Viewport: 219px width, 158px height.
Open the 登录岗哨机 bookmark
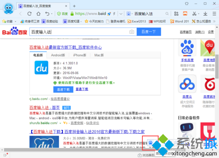pyautogui.click(x=116, y=22)
